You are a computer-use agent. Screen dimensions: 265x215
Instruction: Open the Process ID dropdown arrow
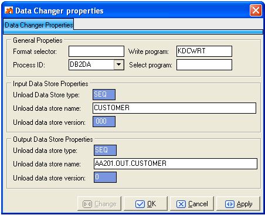coord(119,64)
